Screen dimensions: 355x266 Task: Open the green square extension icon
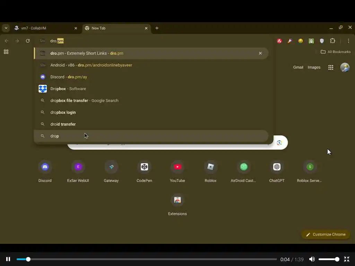(x=311, y=41)
